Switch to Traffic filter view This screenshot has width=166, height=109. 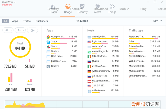[27, 21]
